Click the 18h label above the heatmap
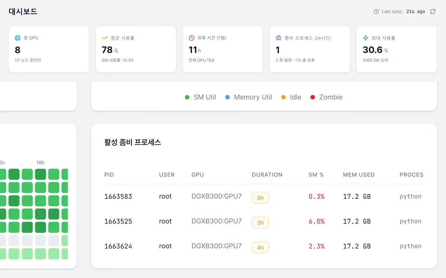 click(x=41, y=162)
